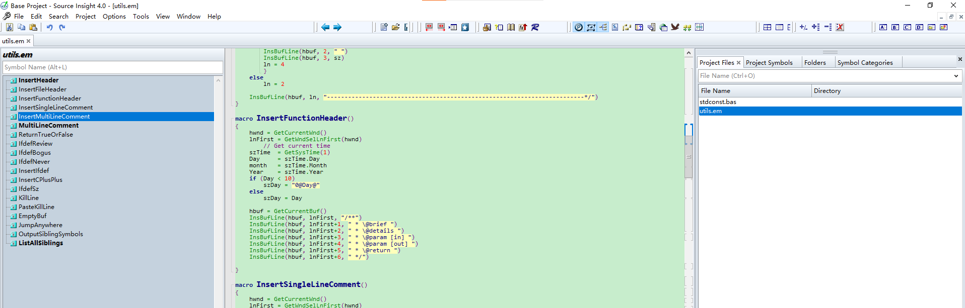Click the Paste clipboard icon
The height and width of the screenshot is (308, 965).
coord(33,27)
